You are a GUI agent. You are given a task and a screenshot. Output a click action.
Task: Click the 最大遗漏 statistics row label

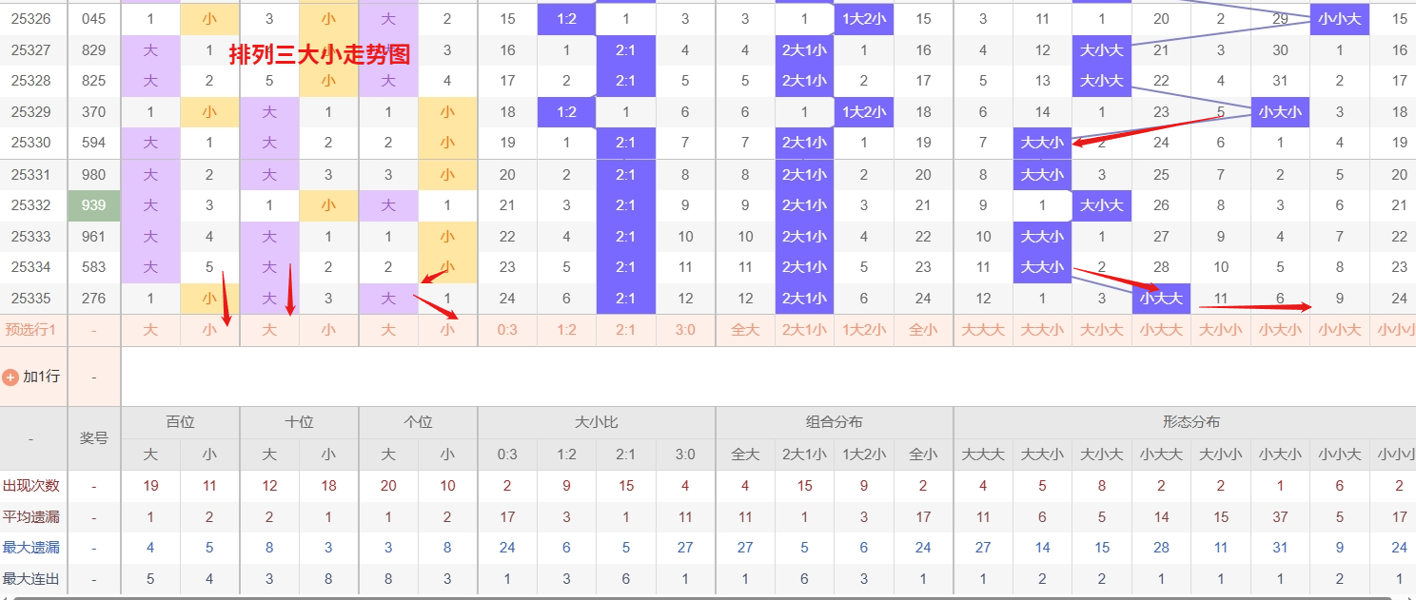point(31,548)
